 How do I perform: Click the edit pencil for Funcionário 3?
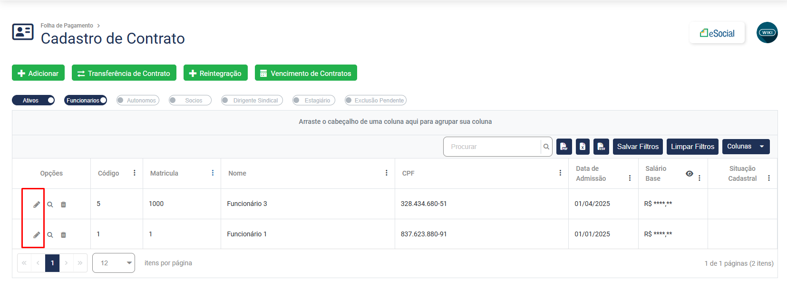tap(37, 205)
